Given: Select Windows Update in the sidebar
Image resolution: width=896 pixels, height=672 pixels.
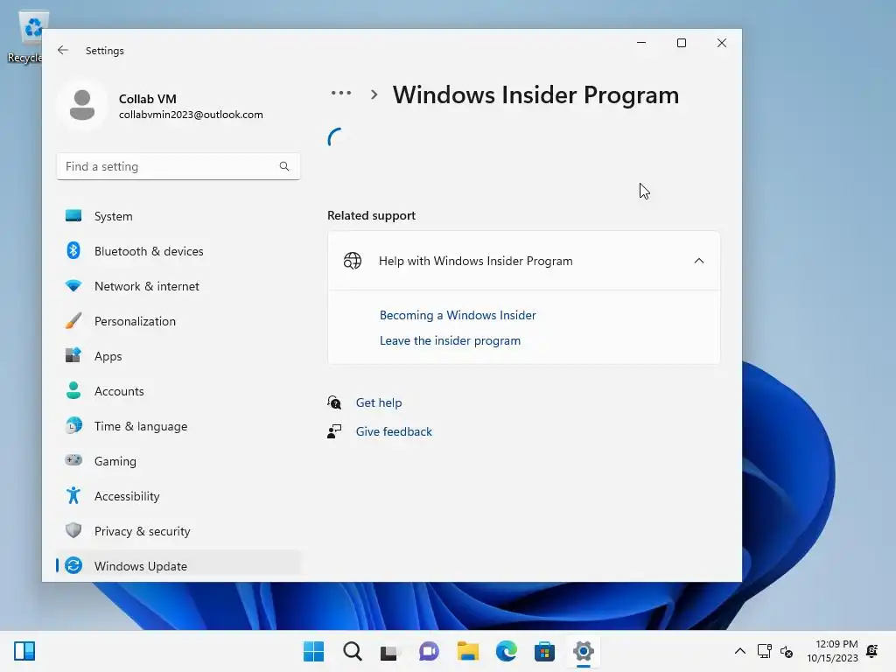Looking at the screenshot, I should pos(178,566).
